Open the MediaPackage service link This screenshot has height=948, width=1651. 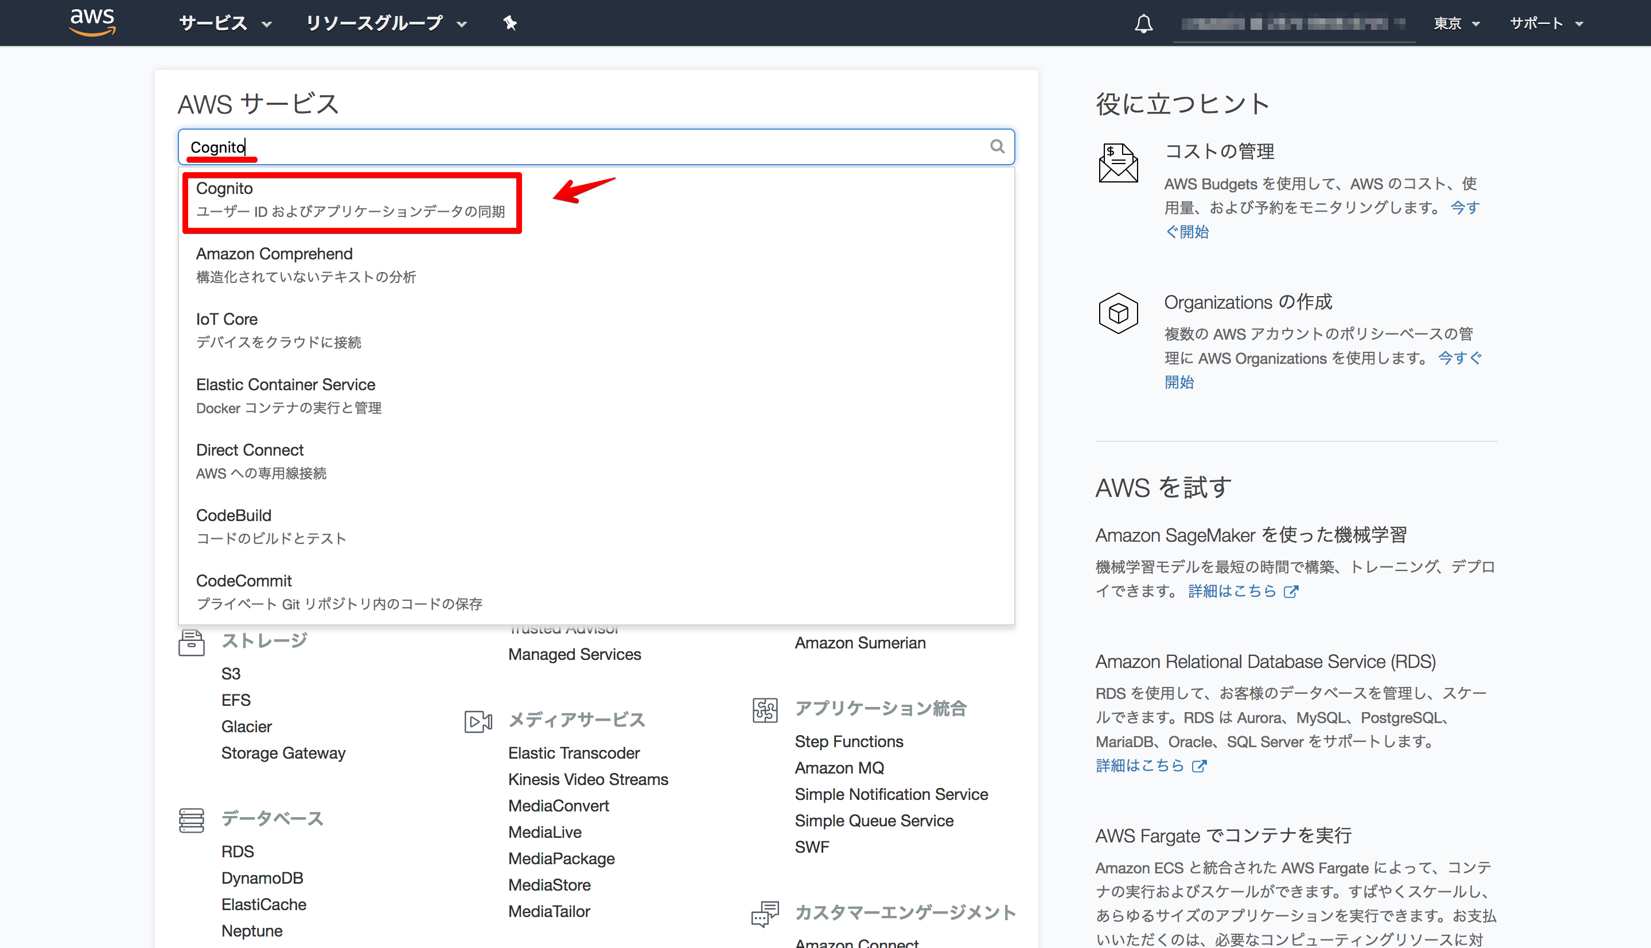(562, 859)
